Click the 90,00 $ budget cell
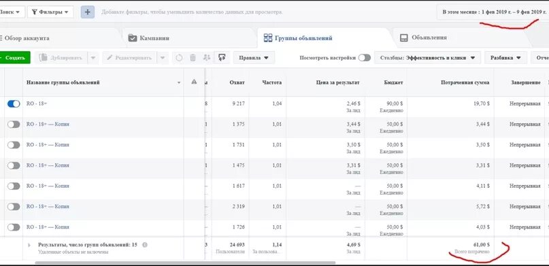The width and height of the screenshot is (549, 266). pyautogui.click(x=395, y=103)
